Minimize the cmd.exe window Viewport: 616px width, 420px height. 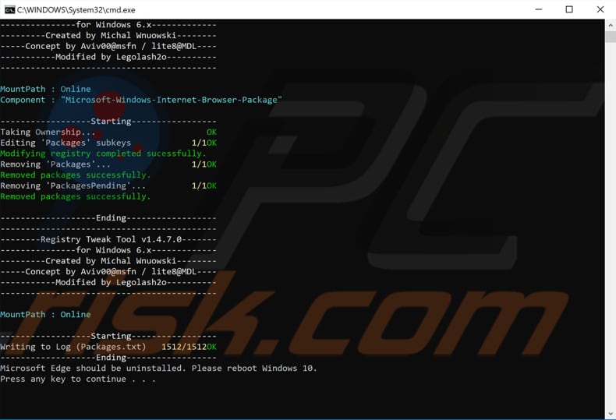pyautogui.click(x=539, y=9)
